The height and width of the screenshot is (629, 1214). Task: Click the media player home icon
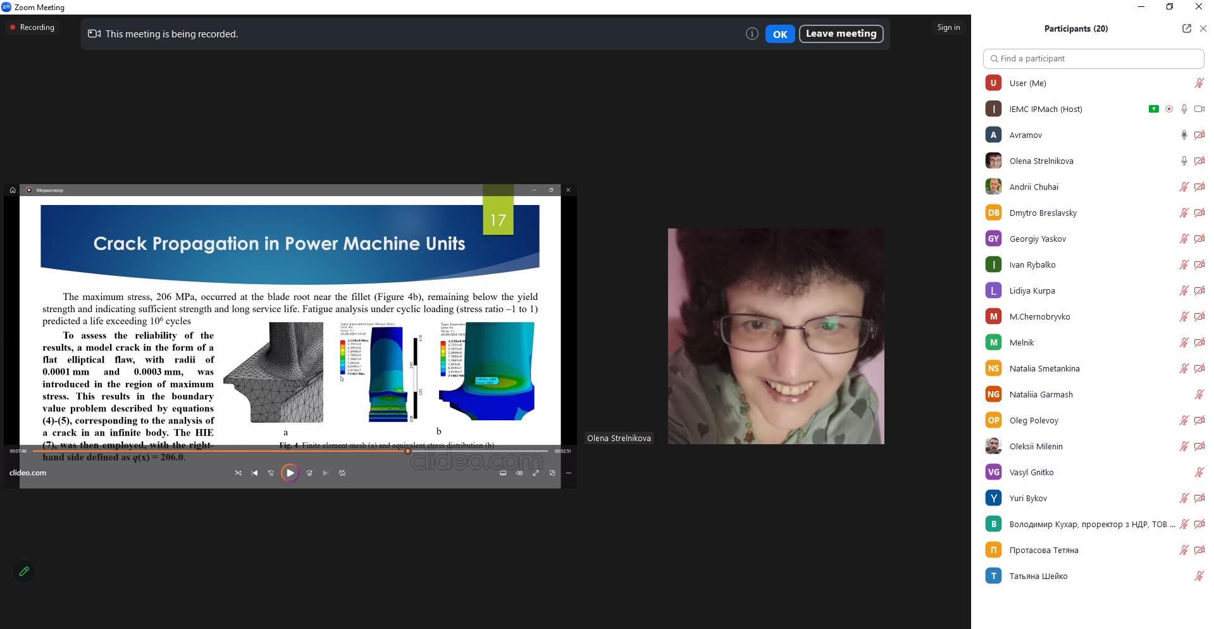[x=13, y=190]
